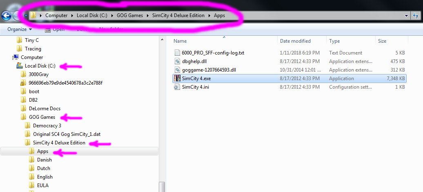Sort files by Date modified column
The width and height of the screenshot is (423, 192).
pyautogui.click(x=295, y=41)
